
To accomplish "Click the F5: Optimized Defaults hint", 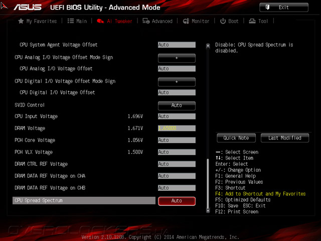I will click(243, 200).
